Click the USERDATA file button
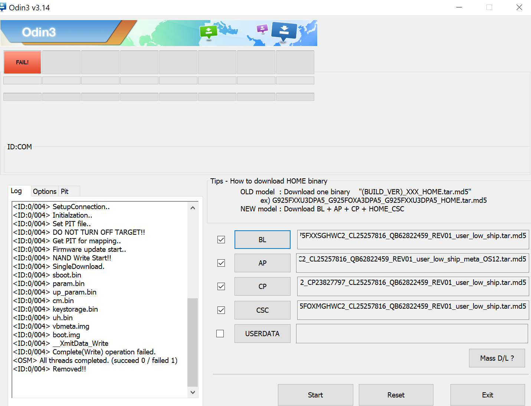This screenshot has width=531, height=406. pyautogui.click(x=262, y=334)
